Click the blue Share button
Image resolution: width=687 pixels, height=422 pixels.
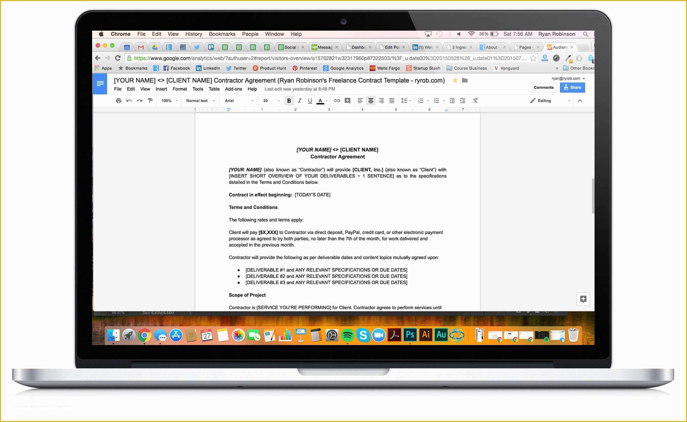pos(572,87)
